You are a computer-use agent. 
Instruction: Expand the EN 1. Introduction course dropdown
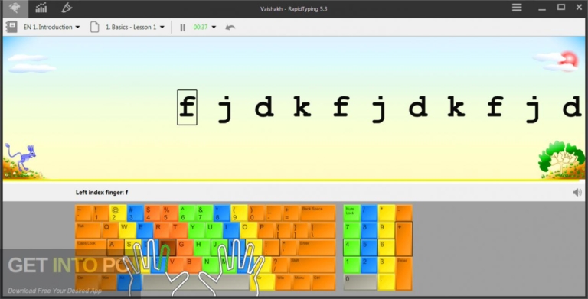[x=52, y=27]
